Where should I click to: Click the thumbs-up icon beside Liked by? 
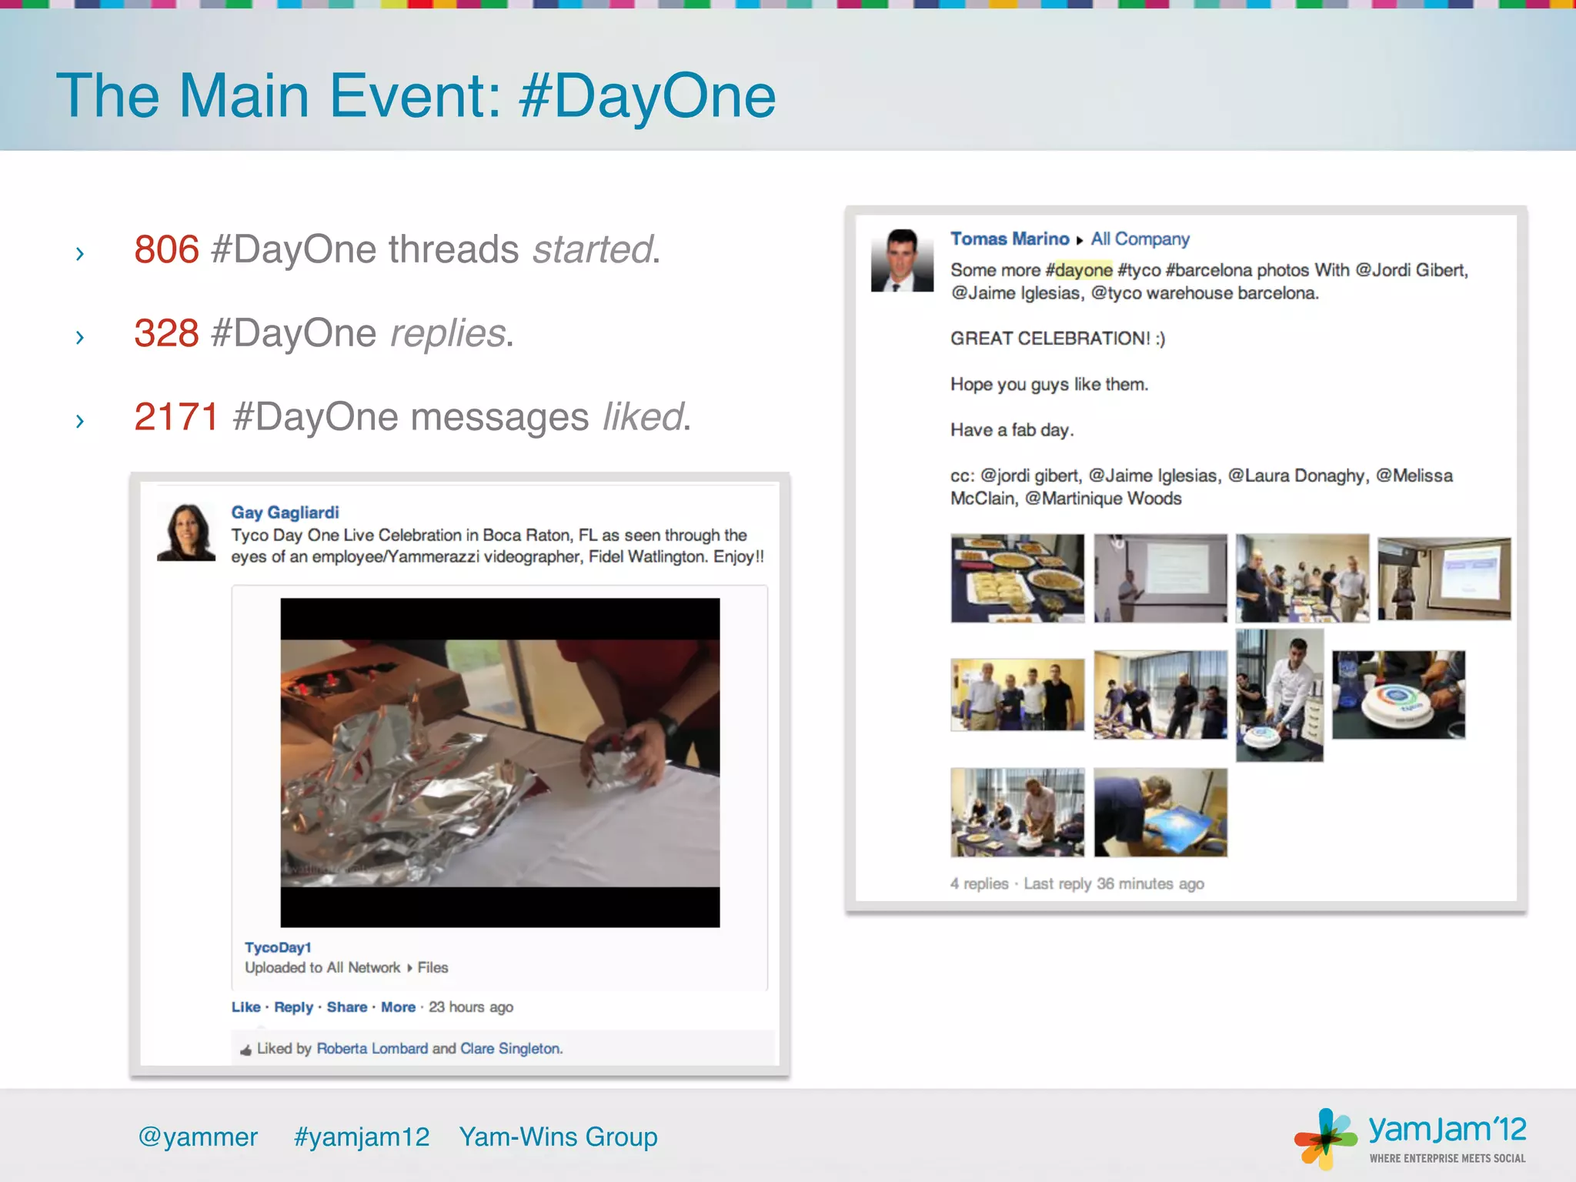tap(245, 1050)
